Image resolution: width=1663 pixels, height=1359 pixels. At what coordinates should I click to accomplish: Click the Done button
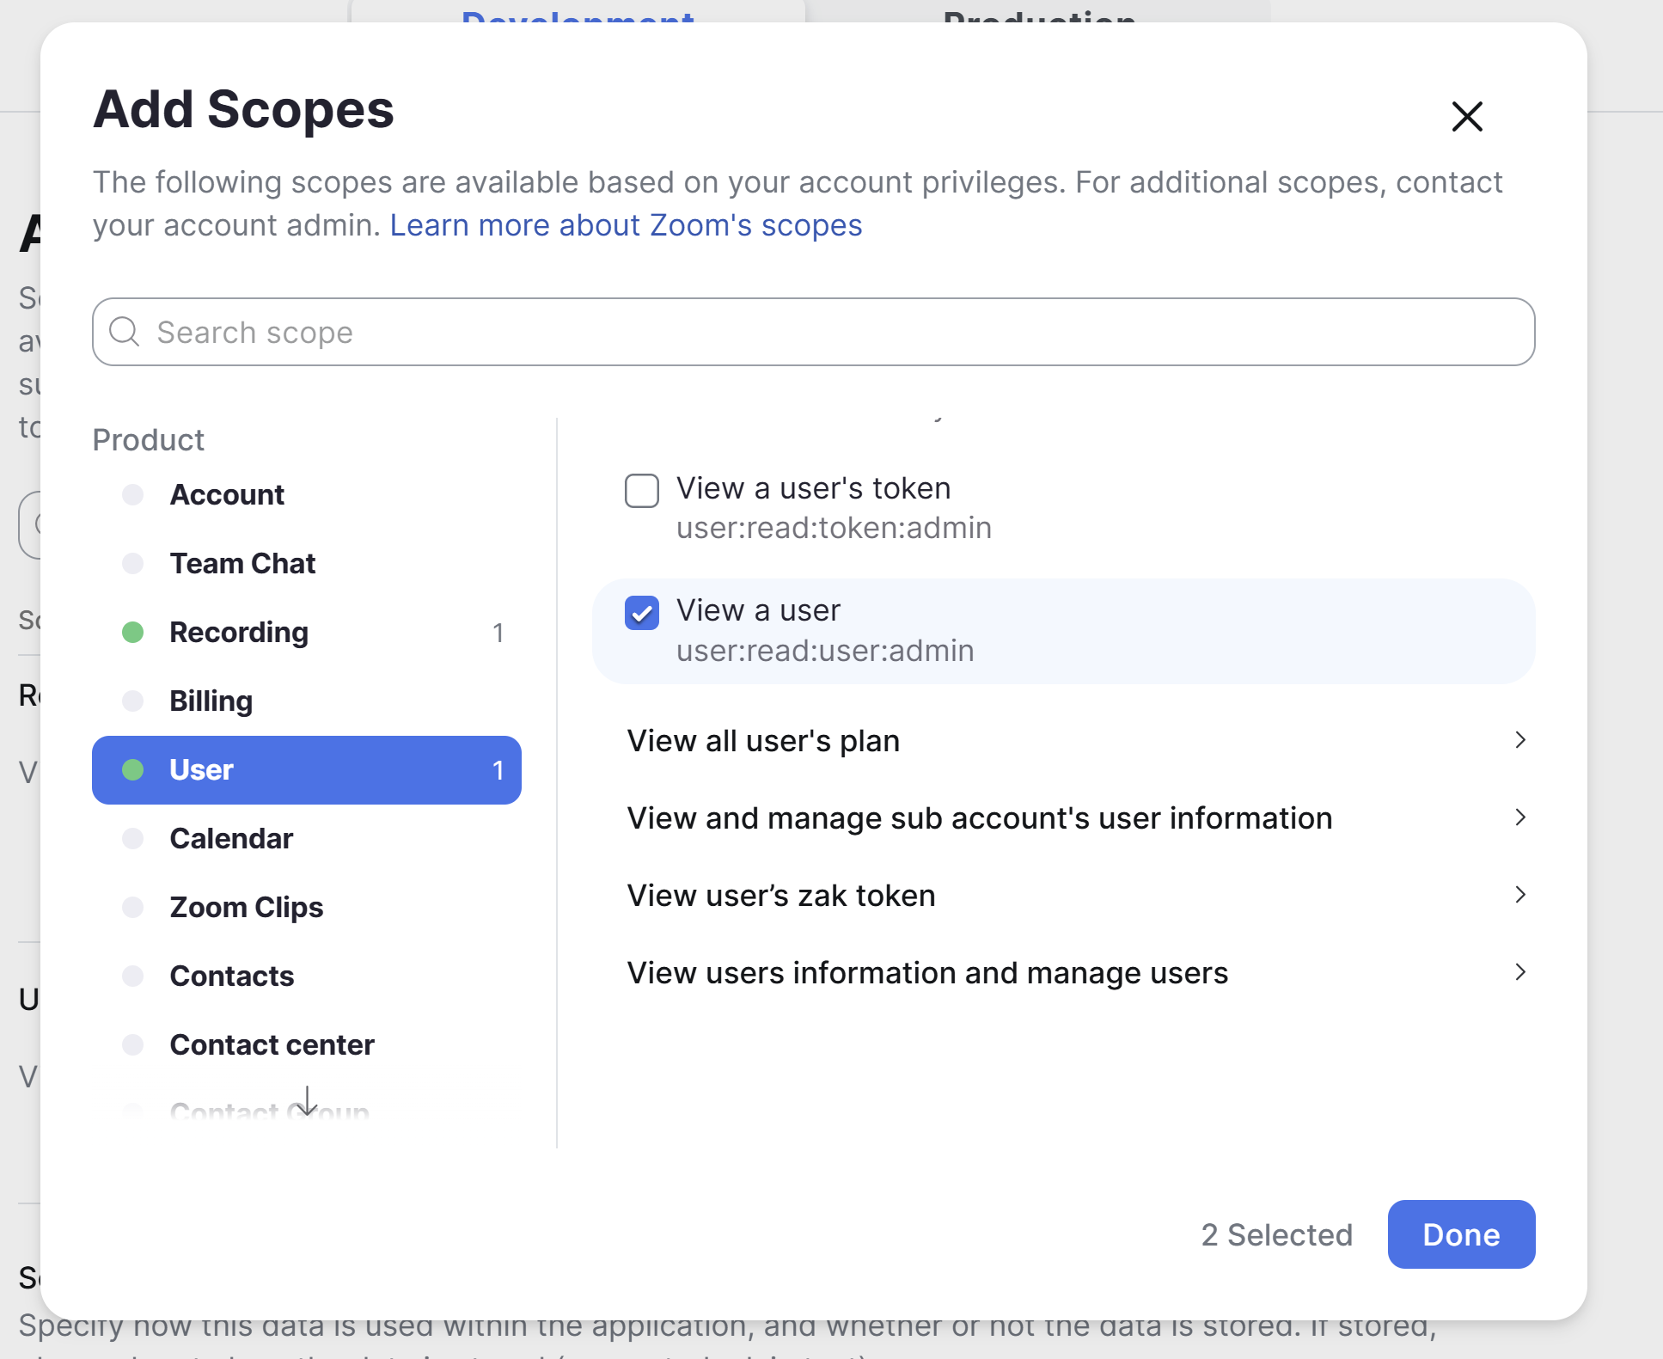pyautogui.click(x=1460, y=1234)
